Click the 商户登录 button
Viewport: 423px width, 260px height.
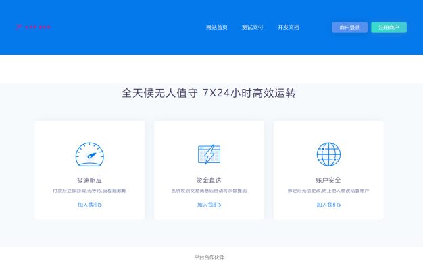(349, 28)
